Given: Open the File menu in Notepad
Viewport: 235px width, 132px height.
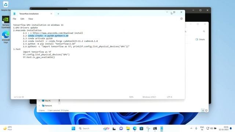Looking at the screenshot, I should (14, 19).
